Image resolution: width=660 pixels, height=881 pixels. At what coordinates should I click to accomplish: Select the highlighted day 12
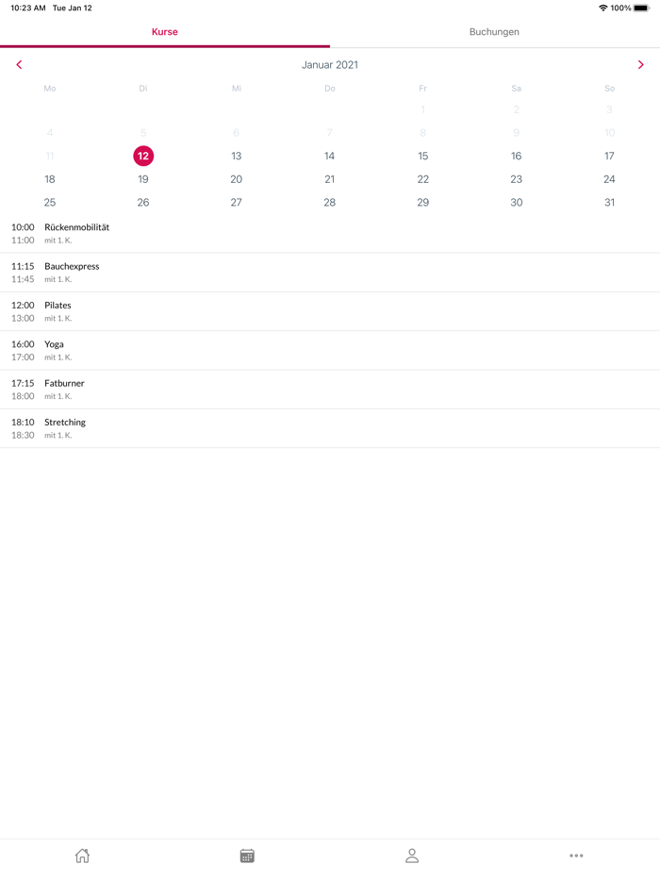[x=143, y=156]
